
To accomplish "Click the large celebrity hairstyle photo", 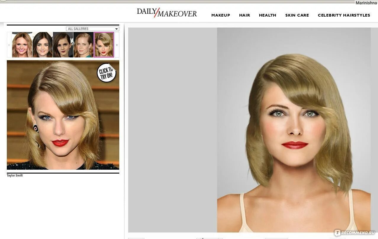I will (x=63, y=118).
